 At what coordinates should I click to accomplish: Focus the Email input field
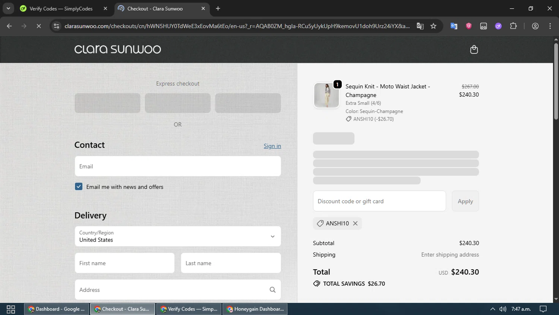[x=178, y=166]
